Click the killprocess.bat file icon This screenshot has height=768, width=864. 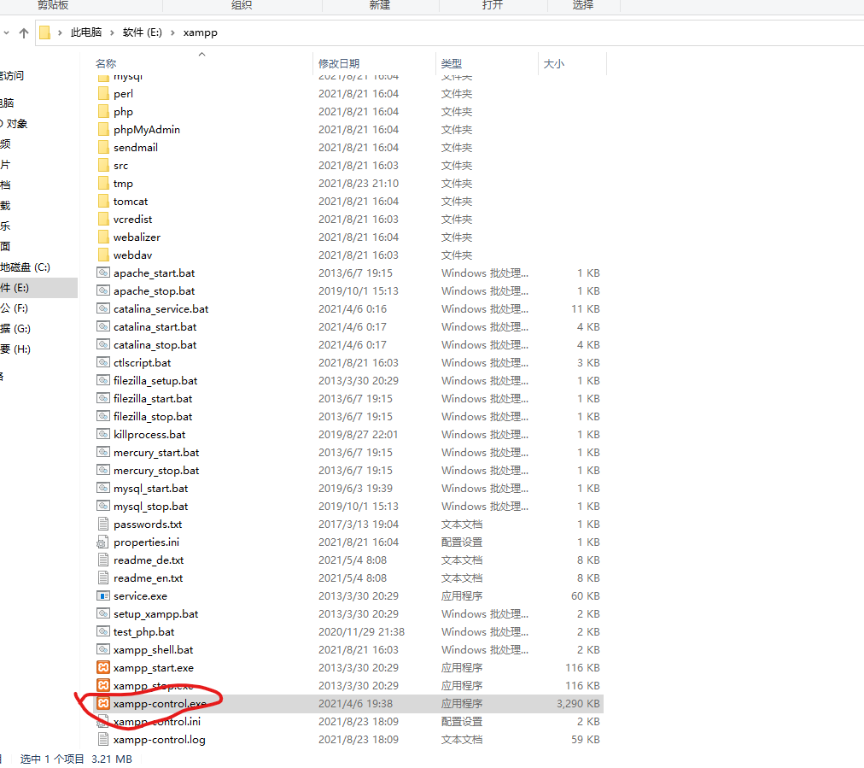click(x=103, y=435)
